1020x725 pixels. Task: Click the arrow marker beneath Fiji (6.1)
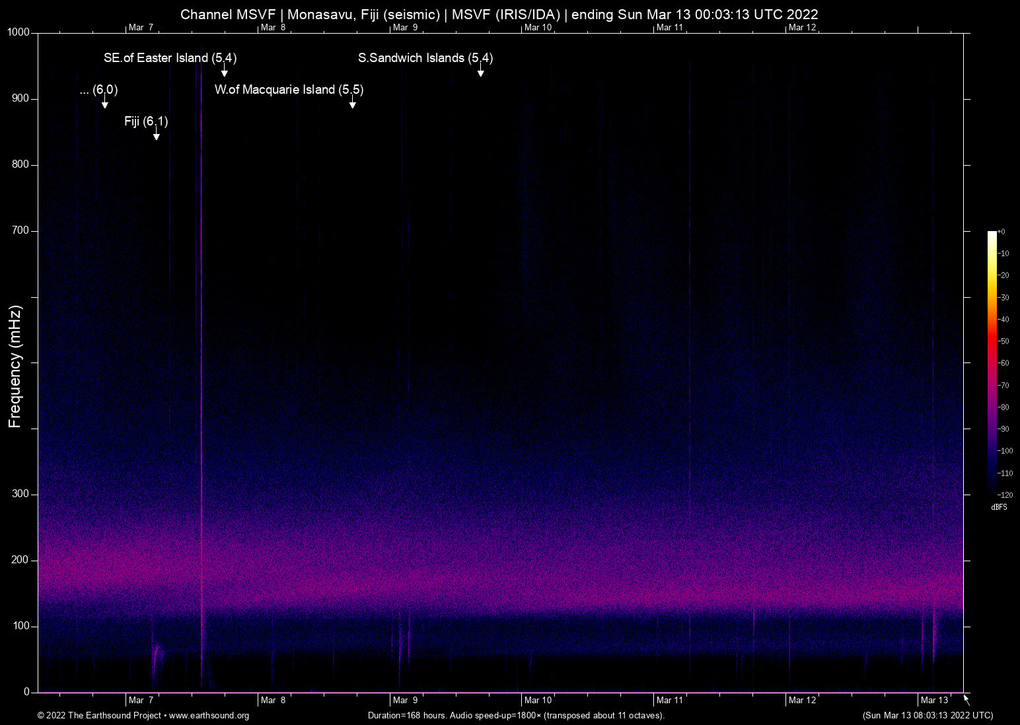(x=157, y=135)
